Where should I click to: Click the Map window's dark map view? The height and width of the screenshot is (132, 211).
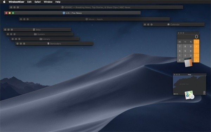[x=190, y=85]
